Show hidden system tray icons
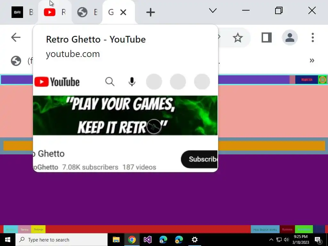 click(x=271, y=240)
